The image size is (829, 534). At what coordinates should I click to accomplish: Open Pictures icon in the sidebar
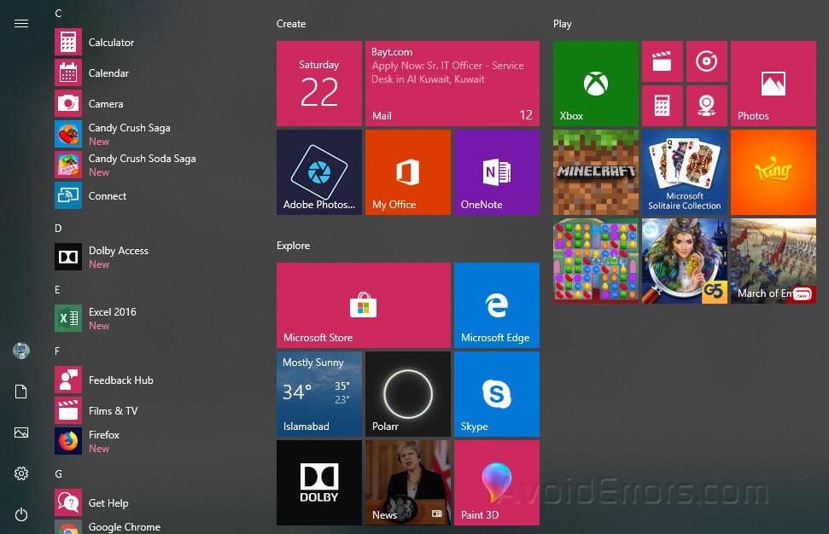(x=20, y=432)
